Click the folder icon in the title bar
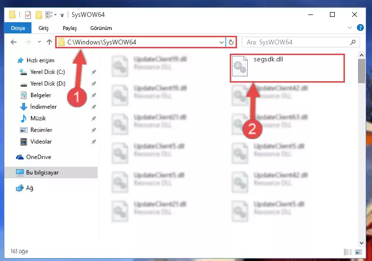 click(13, 14)
